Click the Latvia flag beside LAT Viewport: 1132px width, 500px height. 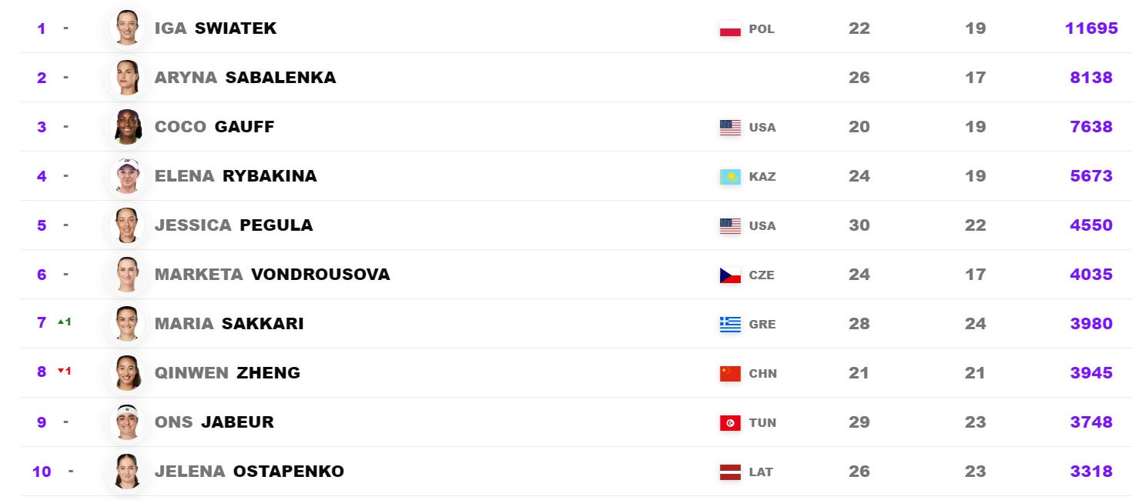click(x=729, y=472)
